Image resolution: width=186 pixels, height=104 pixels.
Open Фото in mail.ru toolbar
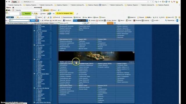[x=90, y=17]
